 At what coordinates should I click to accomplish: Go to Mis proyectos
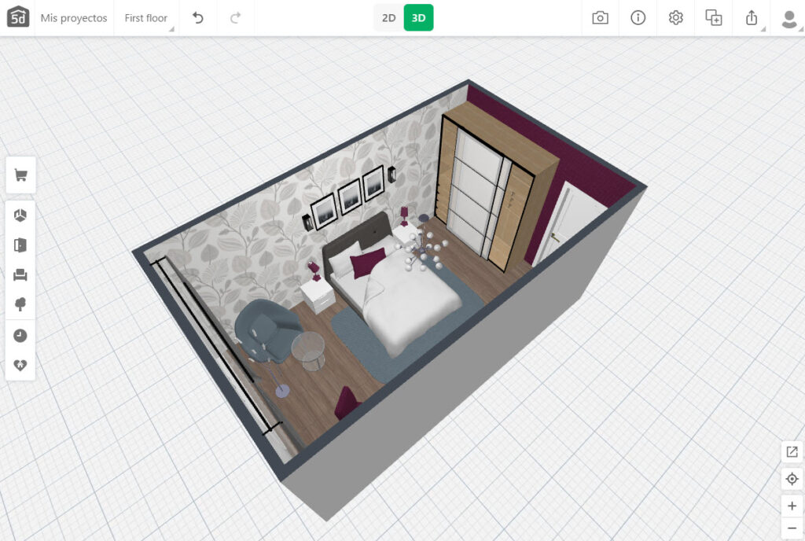click(x=73, y=18)
